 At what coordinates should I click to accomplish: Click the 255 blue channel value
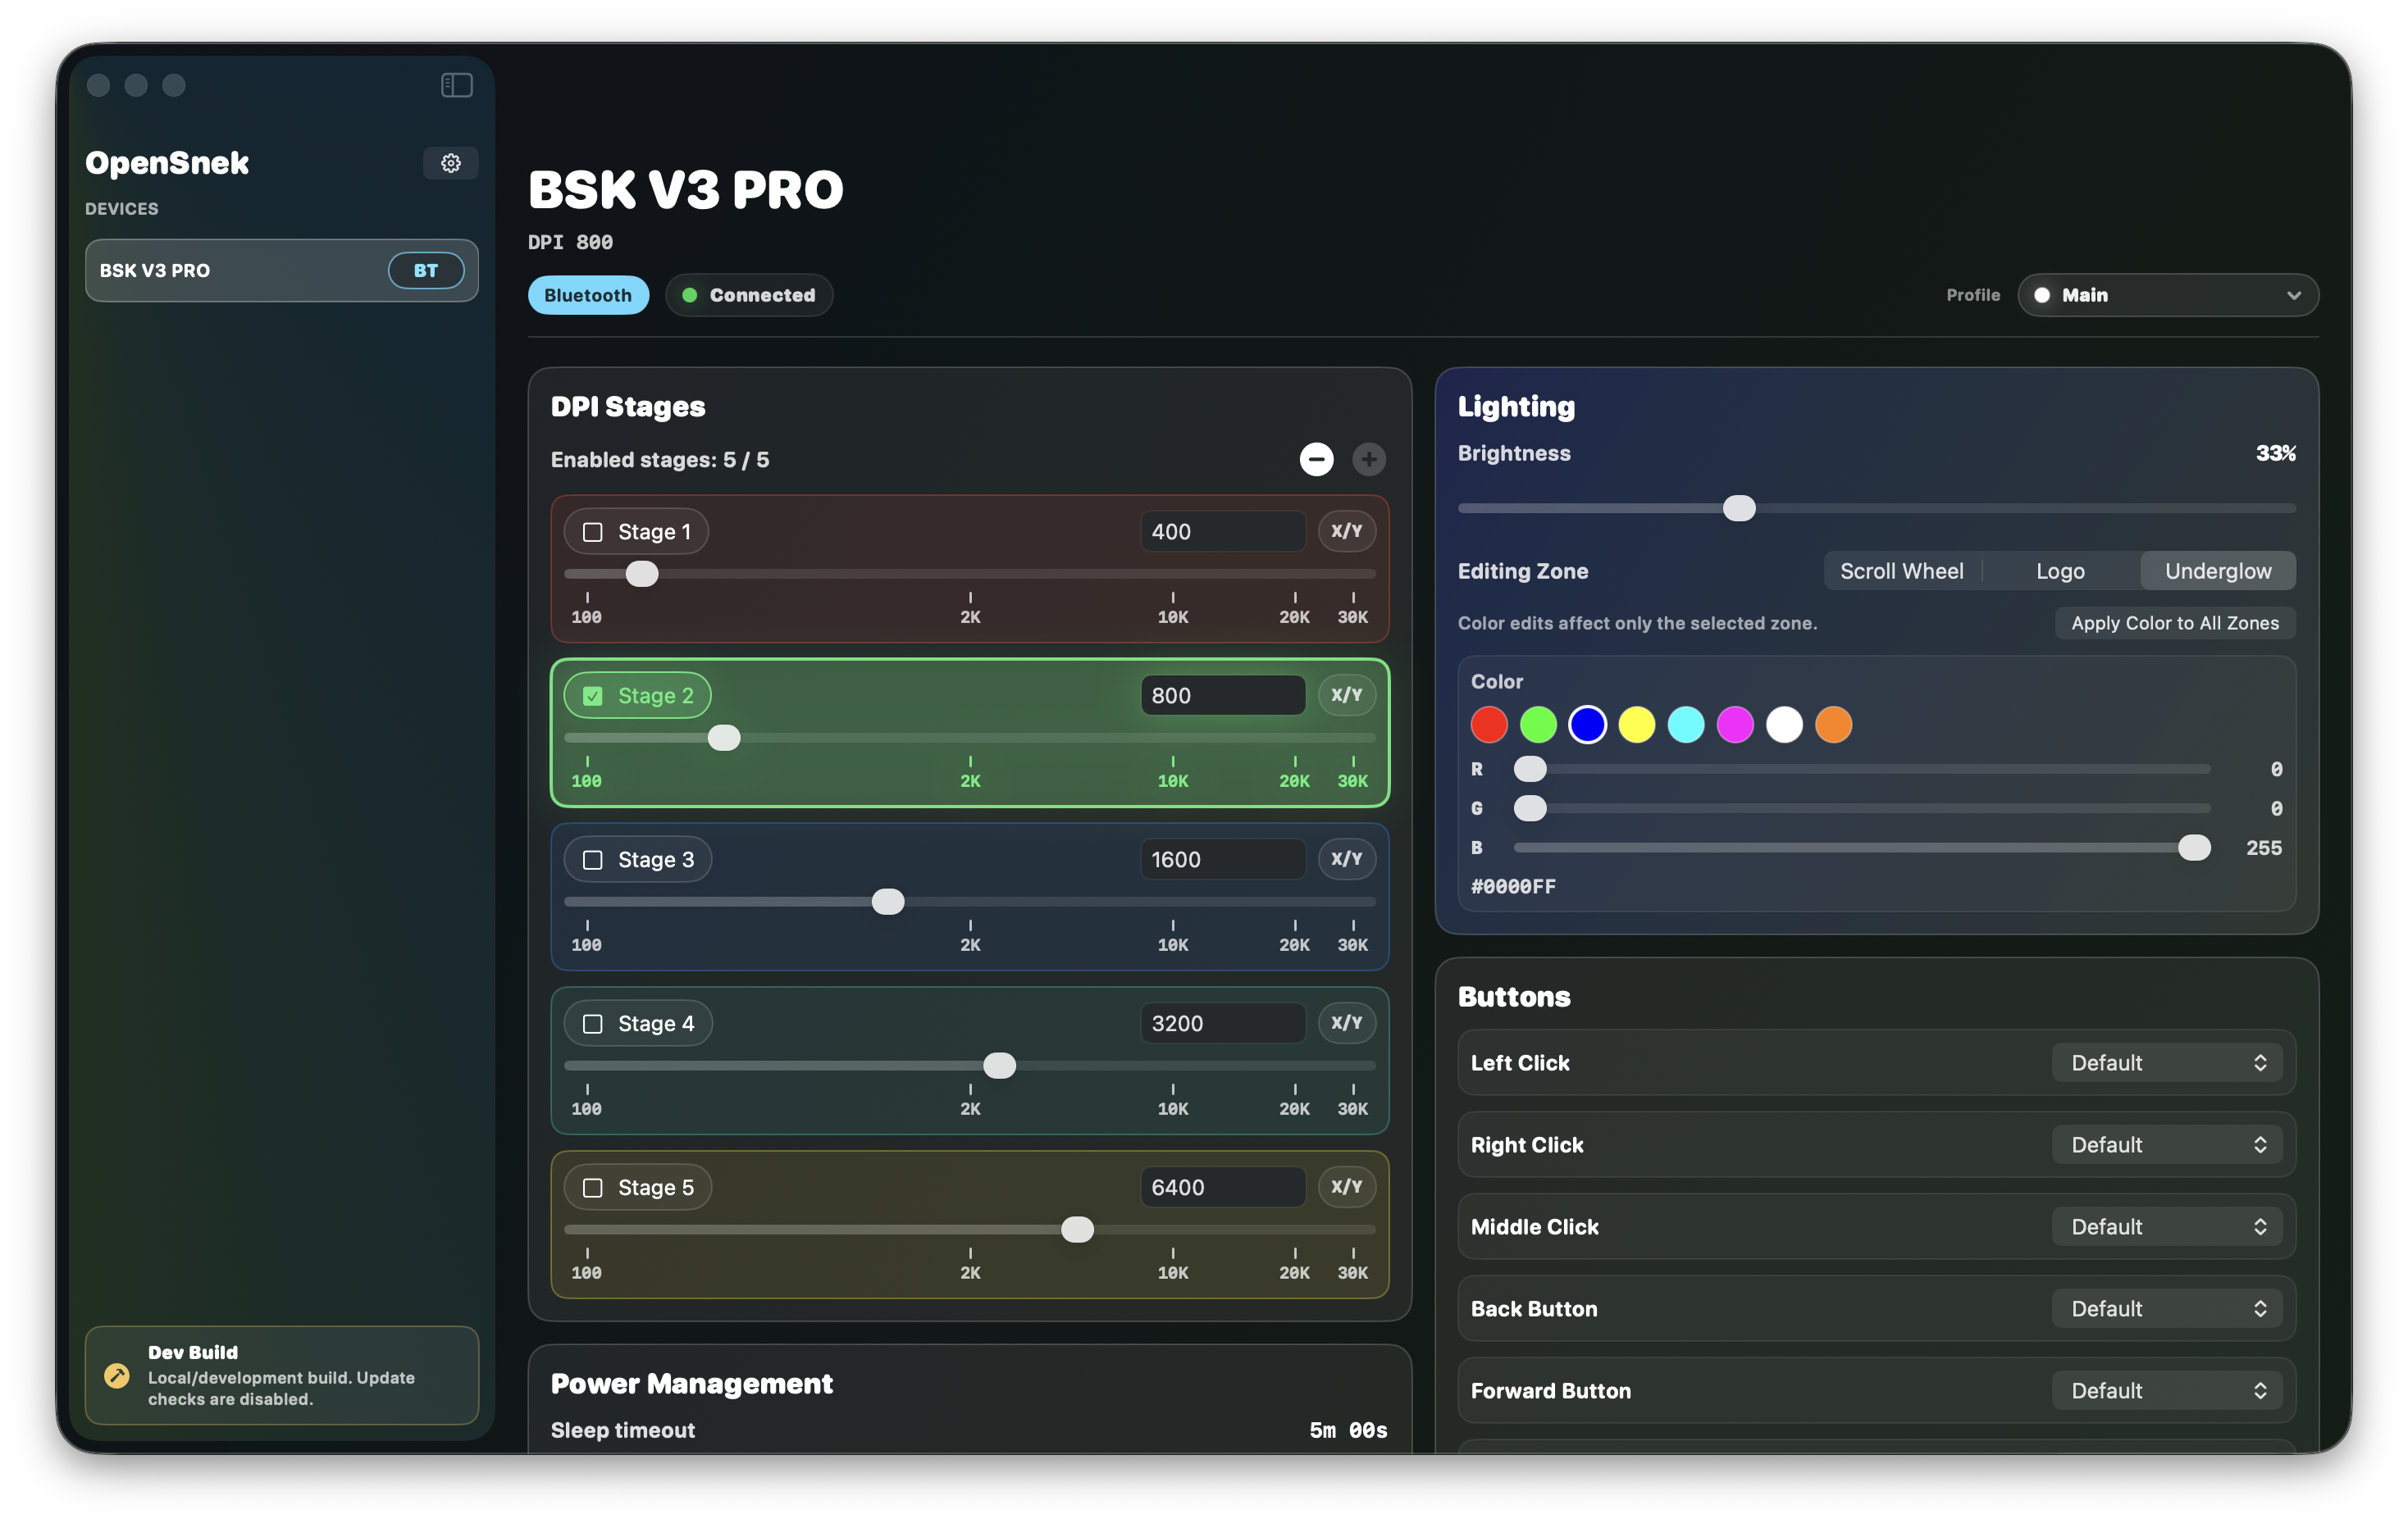coord(2264,848)
